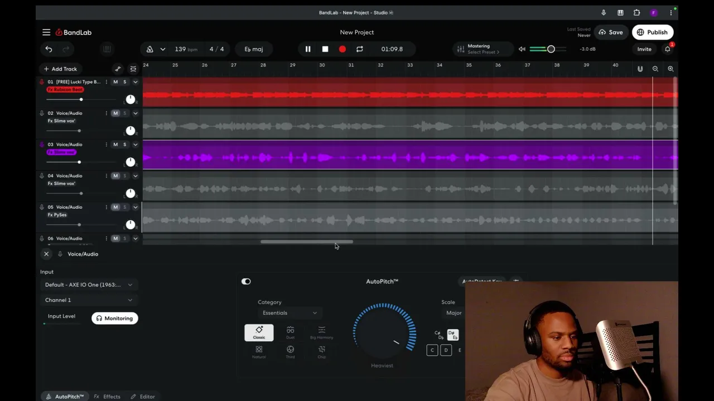Expand track 05 options chevron
Viewport: 714px width, 401px height.
coord(135,207)
